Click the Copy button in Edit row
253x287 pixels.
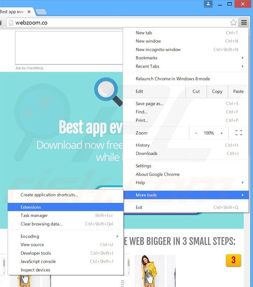(217, 92)
